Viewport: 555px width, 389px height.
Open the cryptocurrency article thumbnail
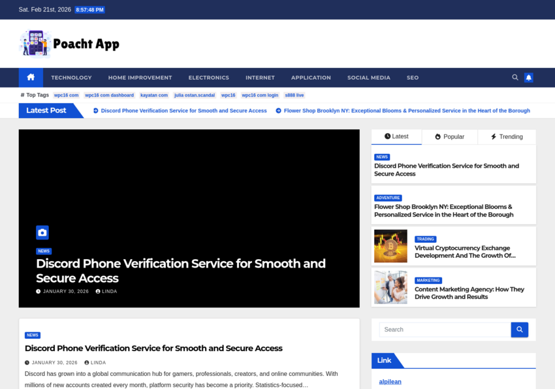click(390, 246)
